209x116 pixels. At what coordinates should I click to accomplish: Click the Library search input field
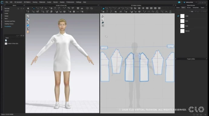click(x=10, y=36)
